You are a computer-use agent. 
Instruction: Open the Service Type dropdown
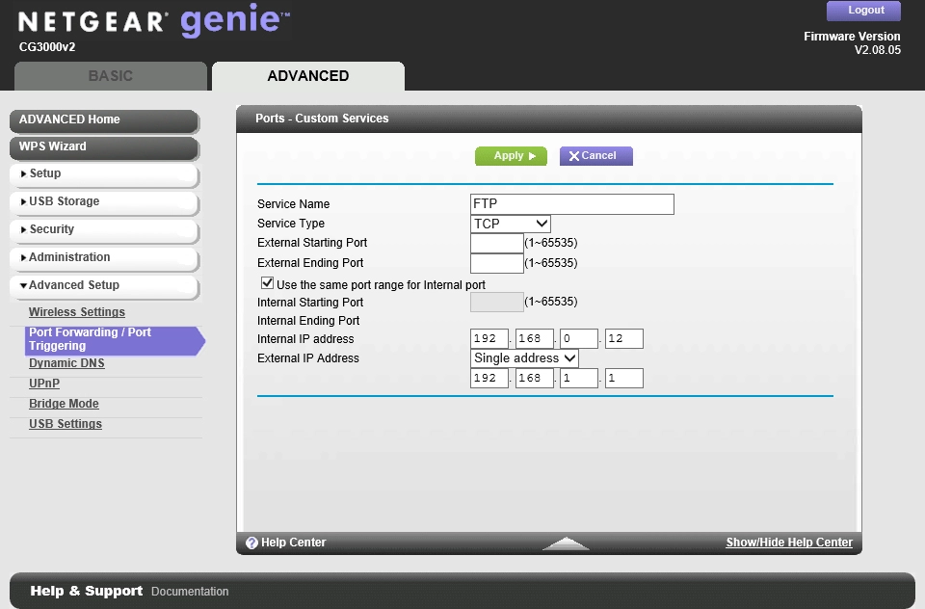pyautogui.click(x=510, y=224)
